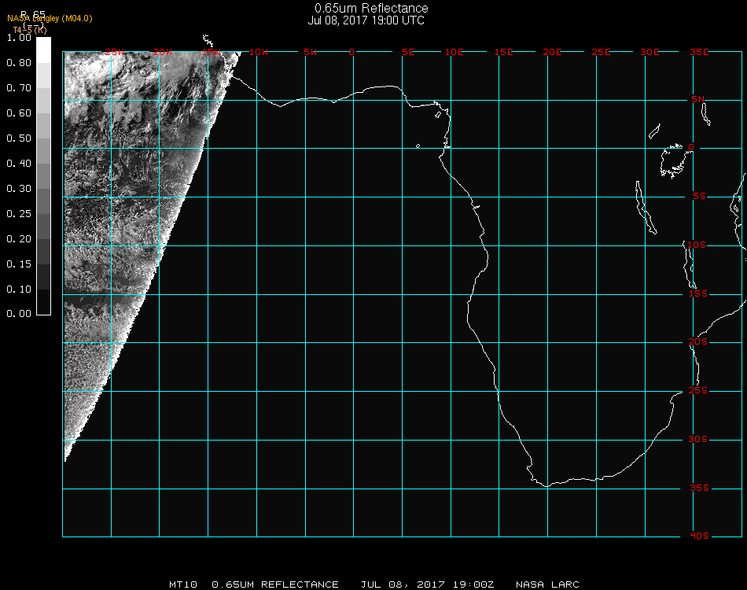The height and width of the screenshot is (590, 747).
Task: Click the latitude label '35S'
Action: pos(699,489)
